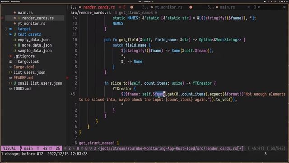Select render_cards.rs in the file tree

tap(38, 18)
